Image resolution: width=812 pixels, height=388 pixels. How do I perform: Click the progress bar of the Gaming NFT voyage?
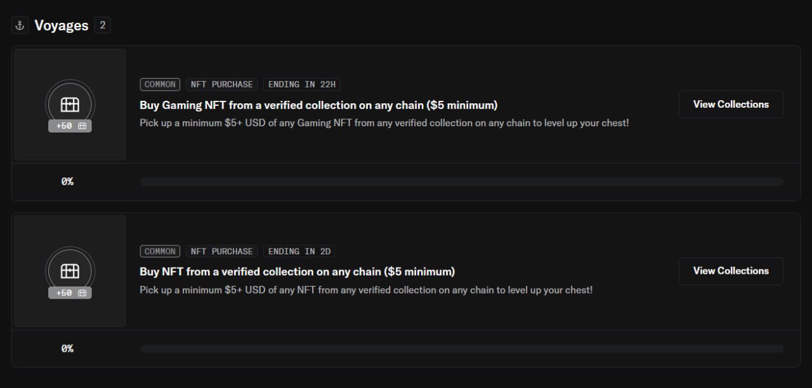click(x=461, y=182)
